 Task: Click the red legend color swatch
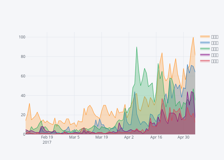[x=205, y=61]
